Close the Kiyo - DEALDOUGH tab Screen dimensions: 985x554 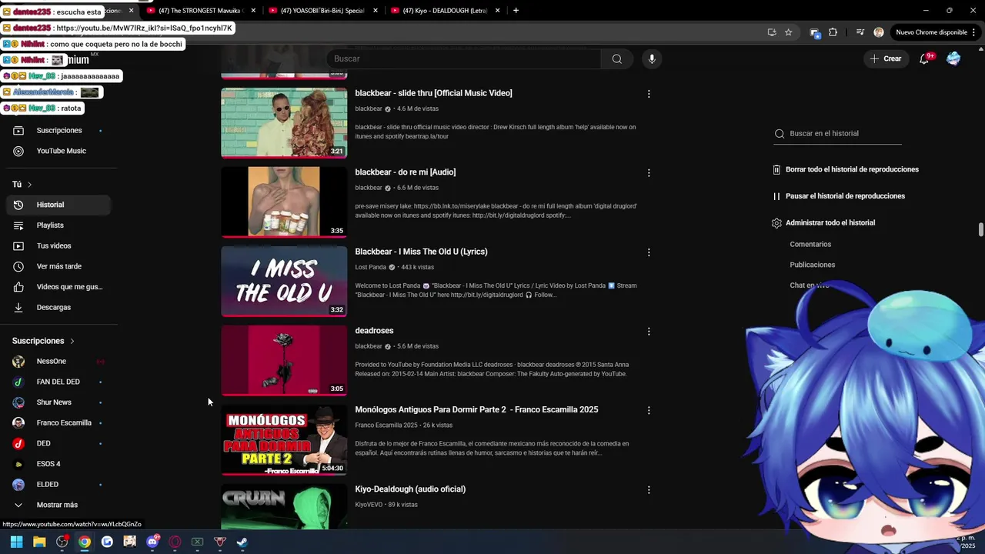pos(498,11)
